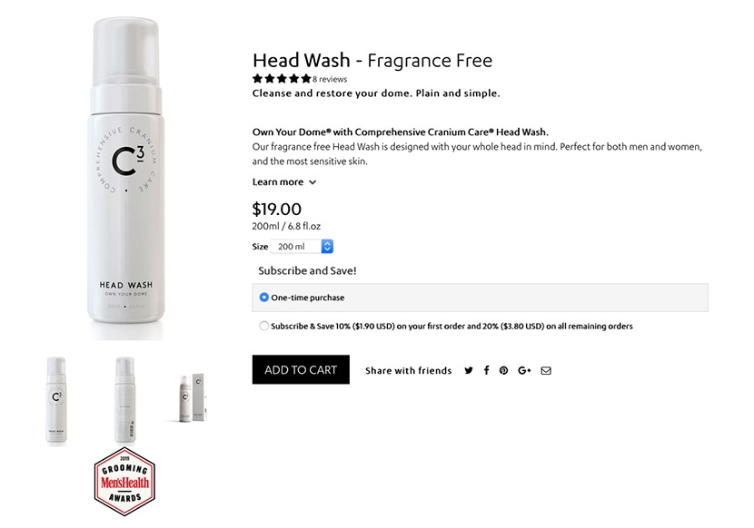
Task: Open the 8 reviews link
Action: [330, 79]
